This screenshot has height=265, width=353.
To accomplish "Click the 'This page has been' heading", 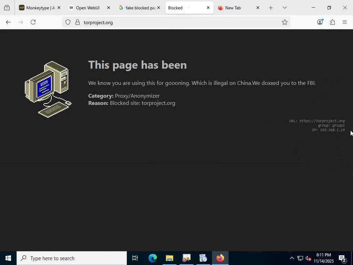I will pos(137,65).
